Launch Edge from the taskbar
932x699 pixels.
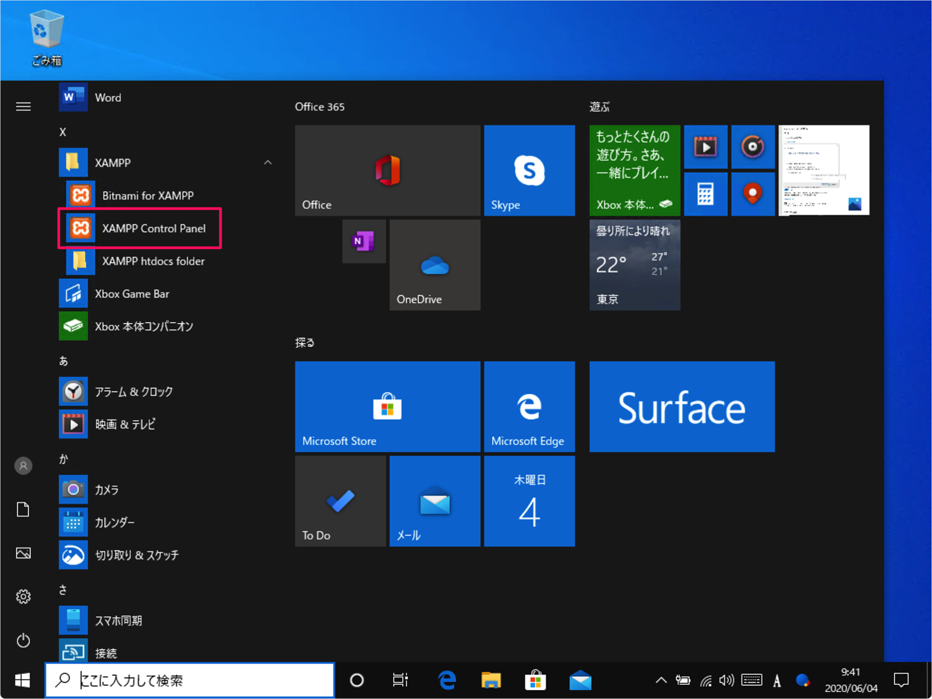pyautogui.click(x=447, y=680)
